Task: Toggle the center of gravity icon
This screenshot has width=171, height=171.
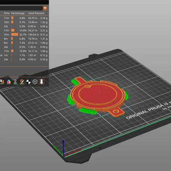Action: (28, 82)
